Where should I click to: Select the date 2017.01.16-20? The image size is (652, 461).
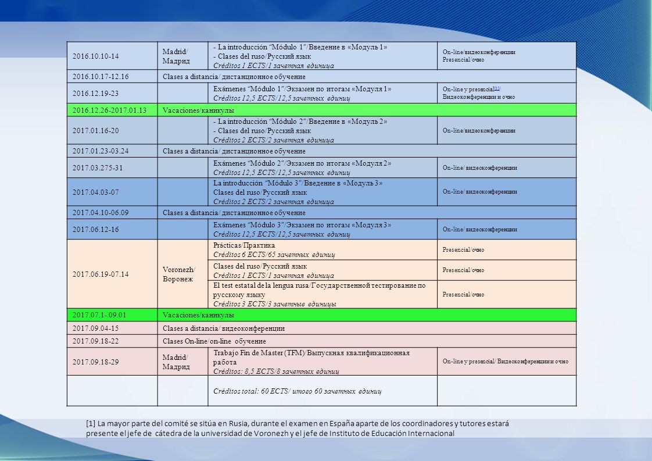(96, 131)
